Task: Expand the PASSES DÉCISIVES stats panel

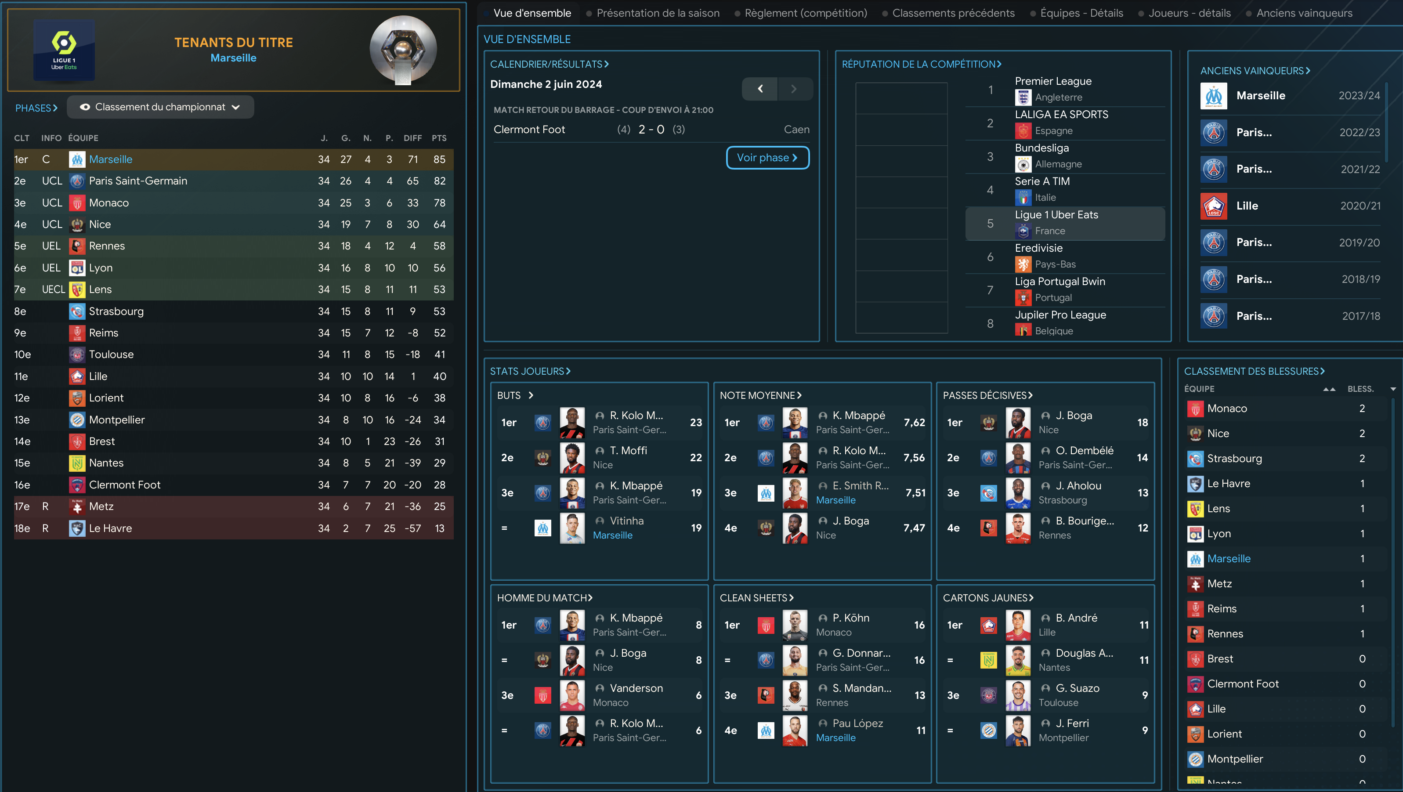Action: (987, 395)
